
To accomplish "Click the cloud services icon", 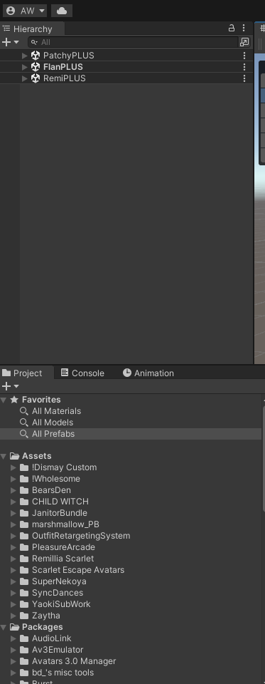I will tap(62, 11).
